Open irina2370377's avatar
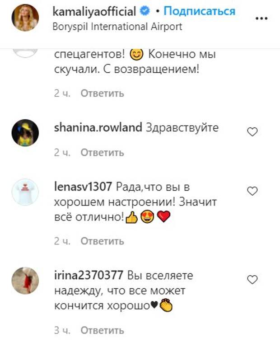This screenshot has height=342, width=280. coord(25,281)
